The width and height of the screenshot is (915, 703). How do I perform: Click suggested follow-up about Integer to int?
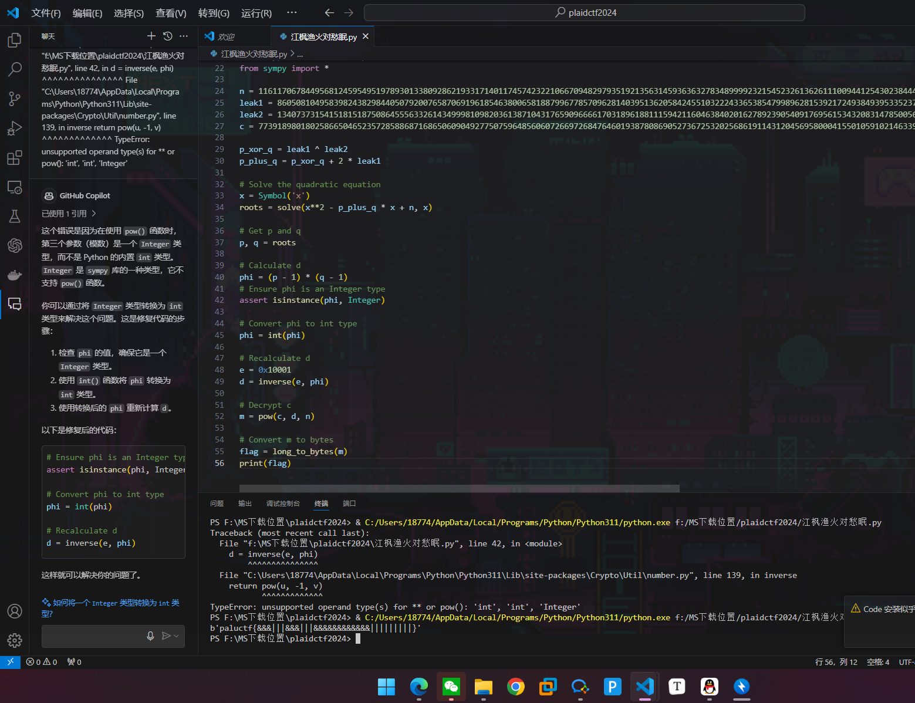click(111, 608)
